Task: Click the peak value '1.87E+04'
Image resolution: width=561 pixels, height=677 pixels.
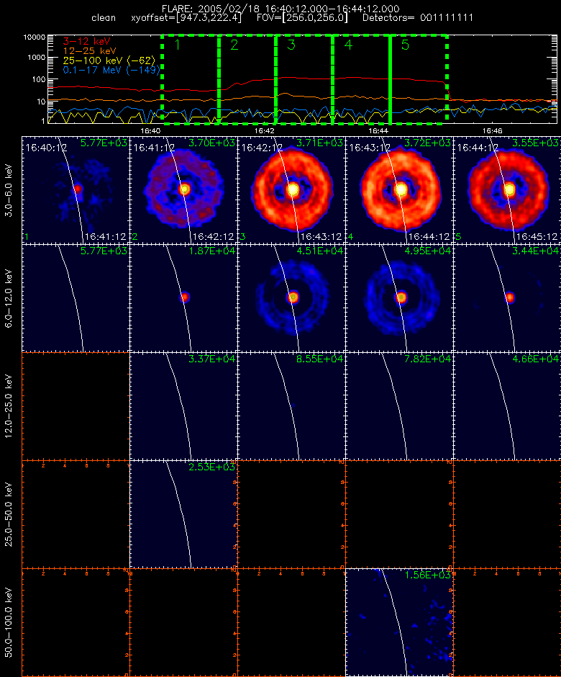Action: coord(211,251)
